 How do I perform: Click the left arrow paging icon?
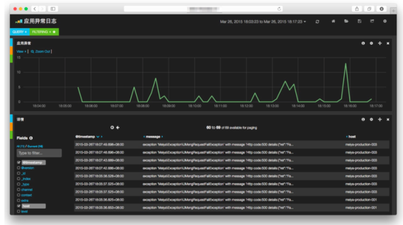tap(118, 127)
